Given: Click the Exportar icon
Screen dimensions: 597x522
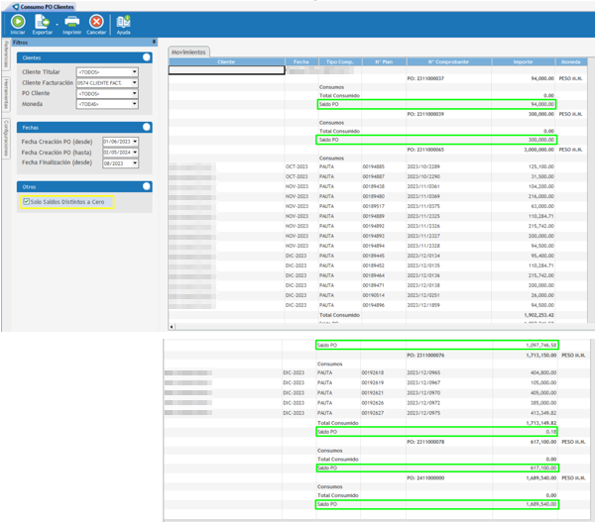Looking at the screenshot, I should click(x=43, y=23).
